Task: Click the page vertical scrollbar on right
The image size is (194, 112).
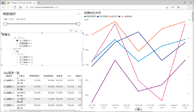Action: [193, 17]
